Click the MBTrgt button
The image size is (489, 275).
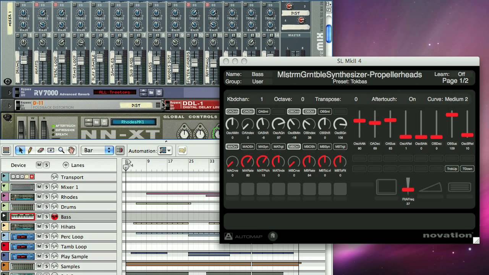(340, 147)
